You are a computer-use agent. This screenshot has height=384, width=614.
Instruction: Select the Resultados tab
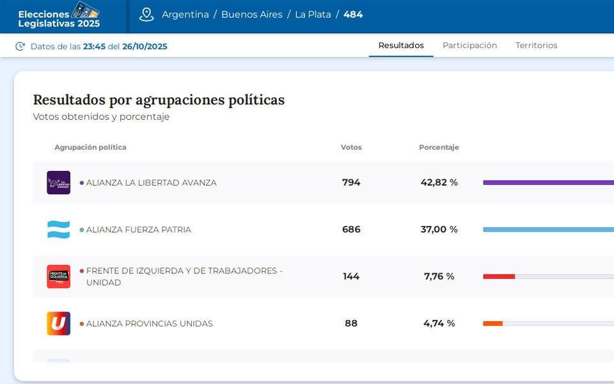coord(401,45)
